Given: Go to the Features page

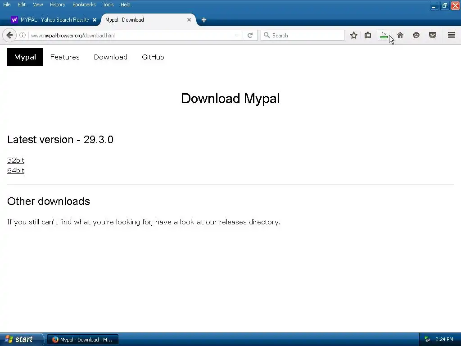Looking at the screenshot, I should 65,57.
